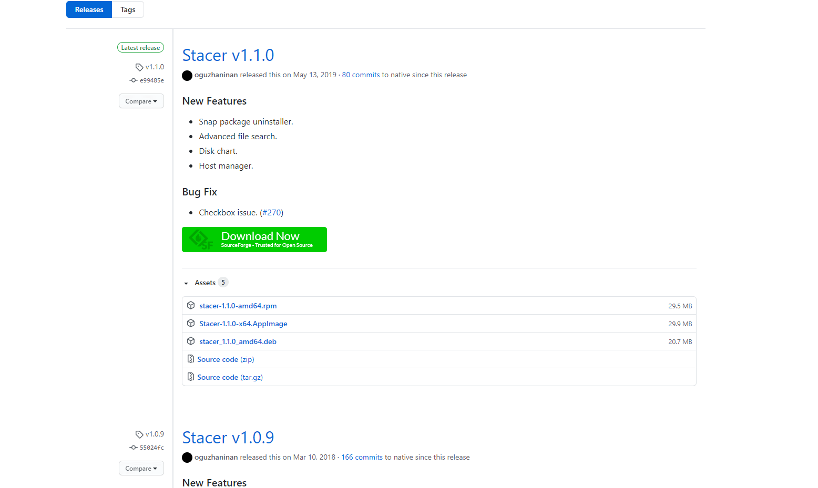
Task: Open commit e99485e
Action: click(x=152, y=80)
